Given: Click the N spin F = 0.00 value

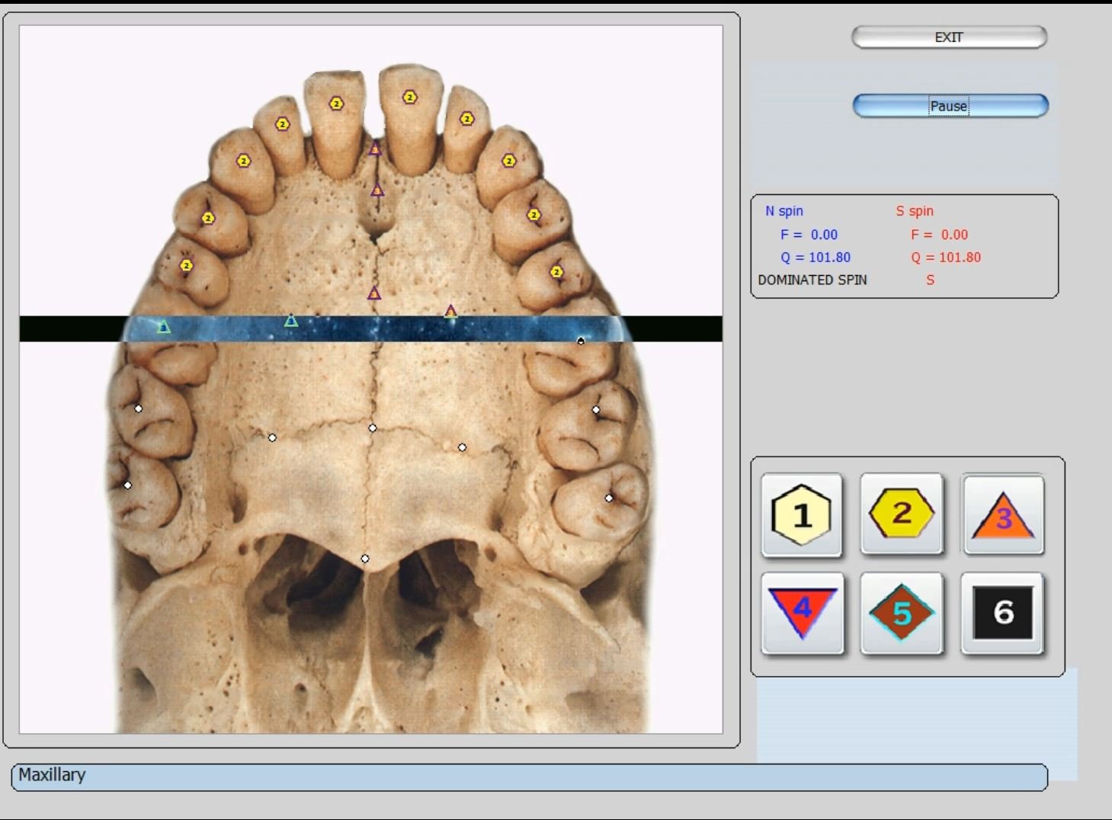Looking at the screenshot, I should point(809,235).
